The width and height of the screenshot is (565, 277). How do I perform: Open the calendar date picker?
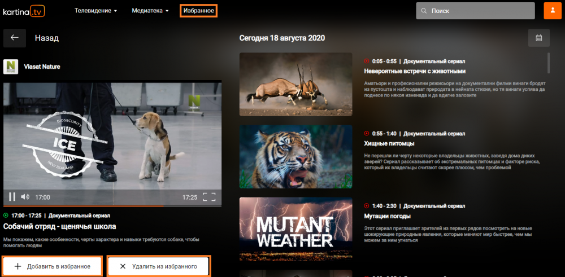click(539, 38)
